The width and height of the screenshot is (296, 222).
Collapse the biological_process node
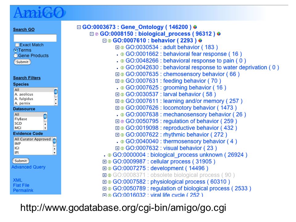[x=92, y=34]
